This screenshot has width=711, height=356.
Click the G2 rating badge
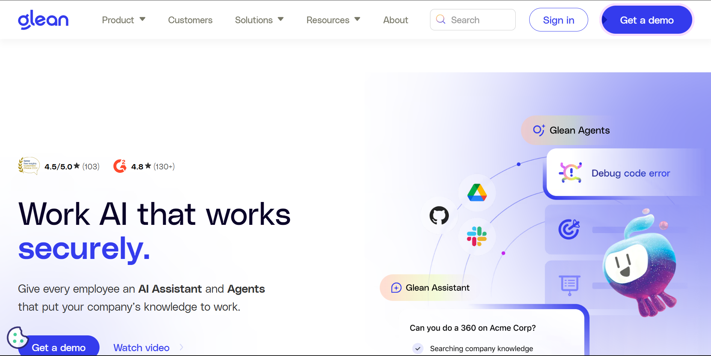pyautogui.click(x=120, y=166)
